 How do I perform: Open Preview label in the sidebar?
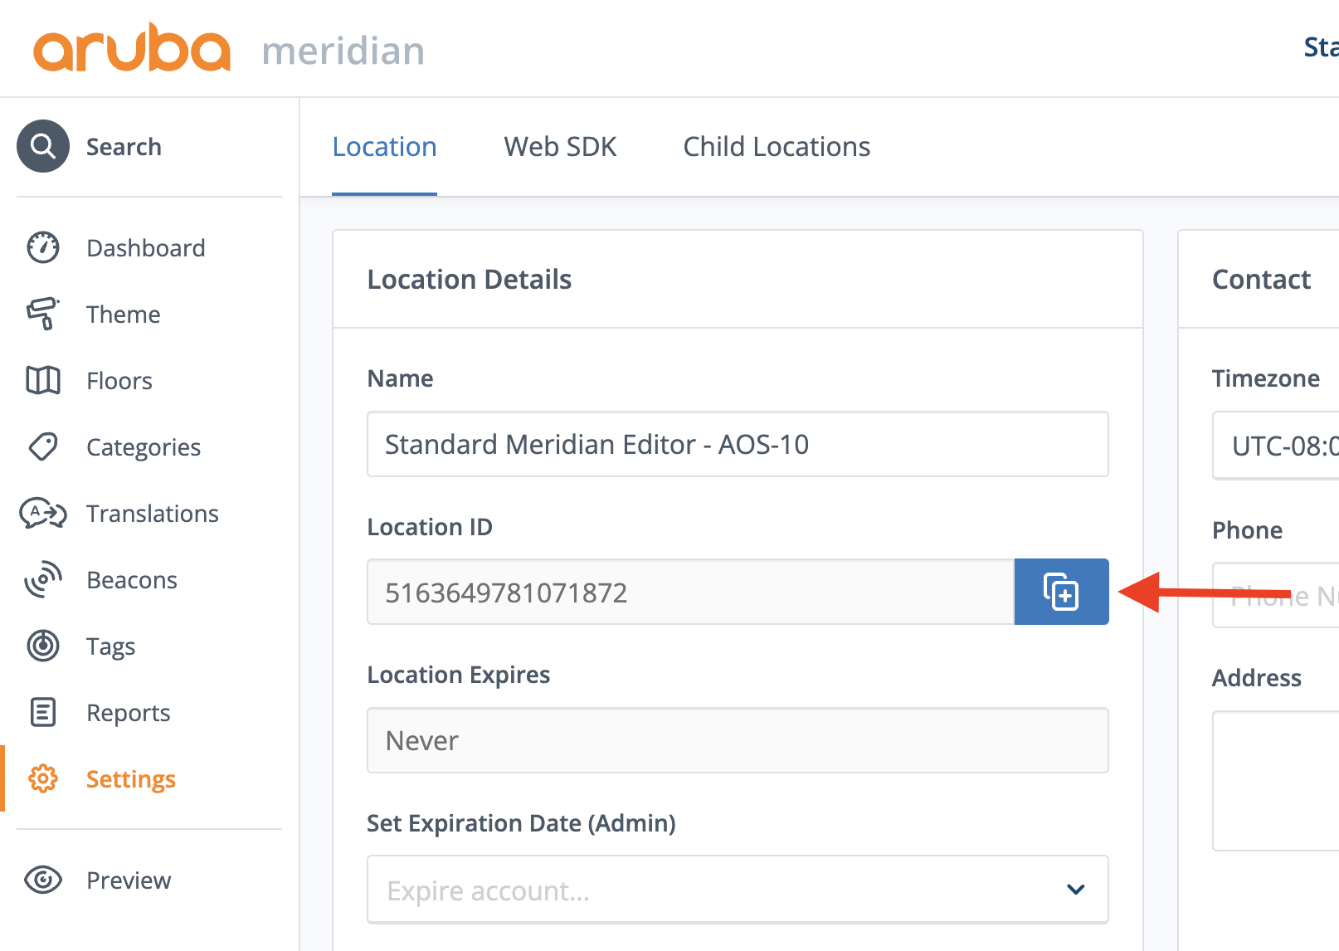(129, 880)
